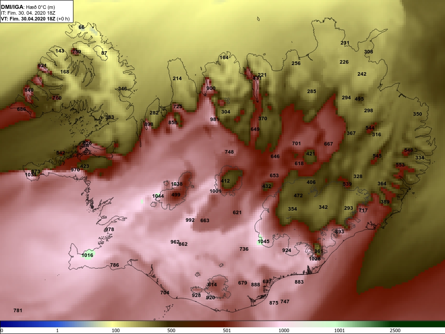Click the 499 reading
The height and width of the screenshot is (334, 445).
[176, 195]
